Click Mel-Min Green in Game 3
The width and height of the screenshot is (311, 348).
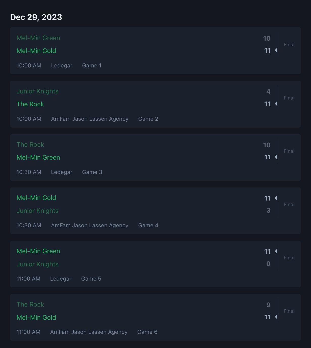38,157
